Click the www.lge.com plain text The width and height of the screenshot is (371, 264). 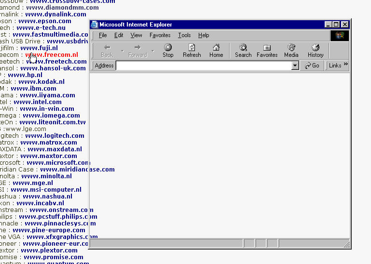click(26, 129)
